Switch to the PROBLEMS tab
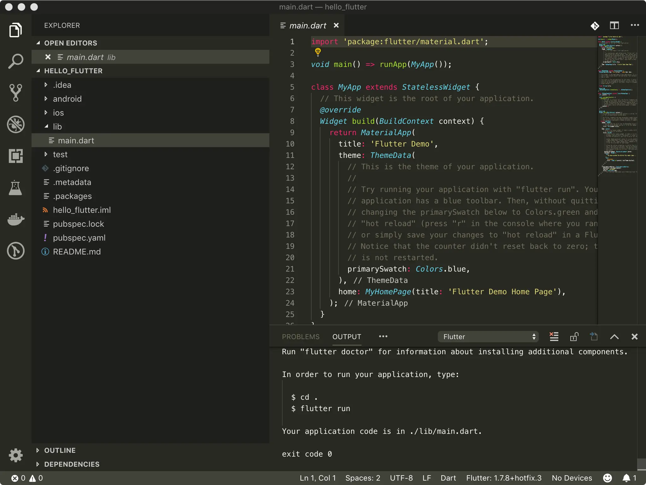Screen dimensions: 646x485 click(x=301, y=337)
